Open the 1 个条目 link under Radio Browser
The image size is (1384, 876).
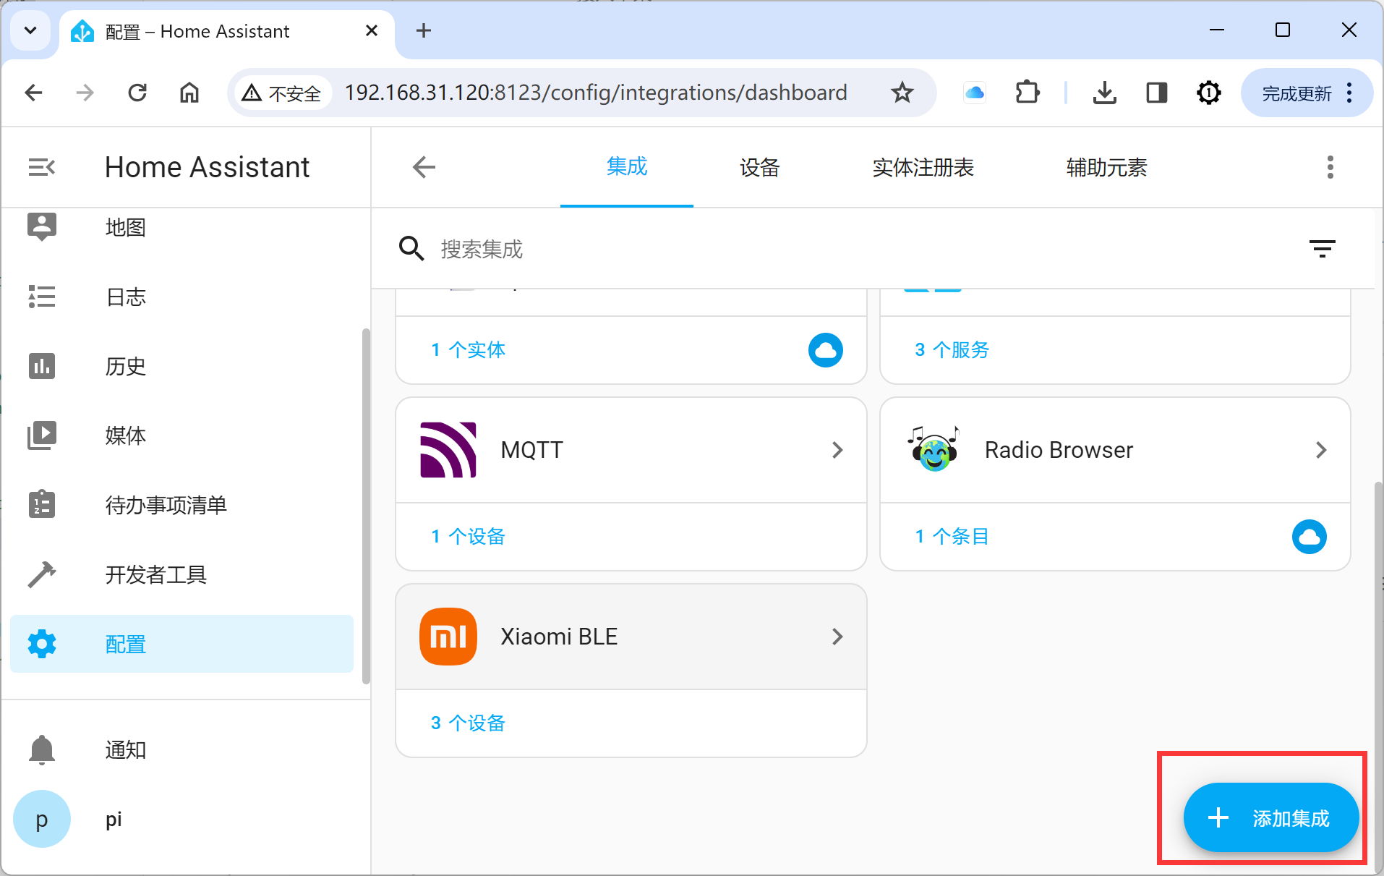[x=952, y=537]
